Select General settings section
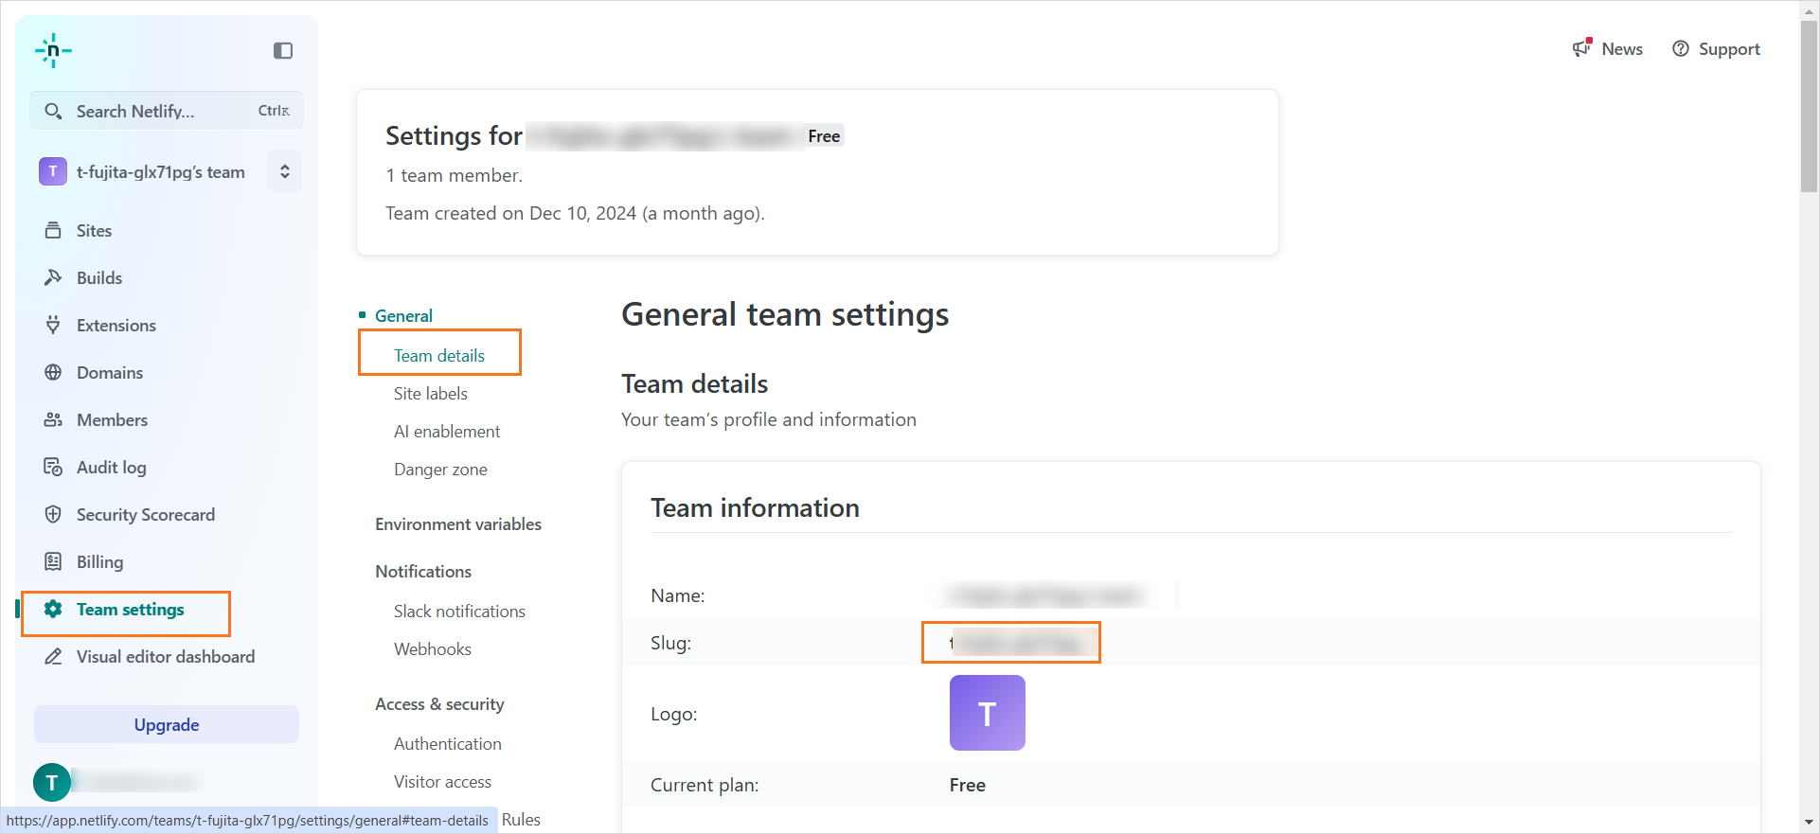Screen dimensions: 1820x834 click(403, 315)
